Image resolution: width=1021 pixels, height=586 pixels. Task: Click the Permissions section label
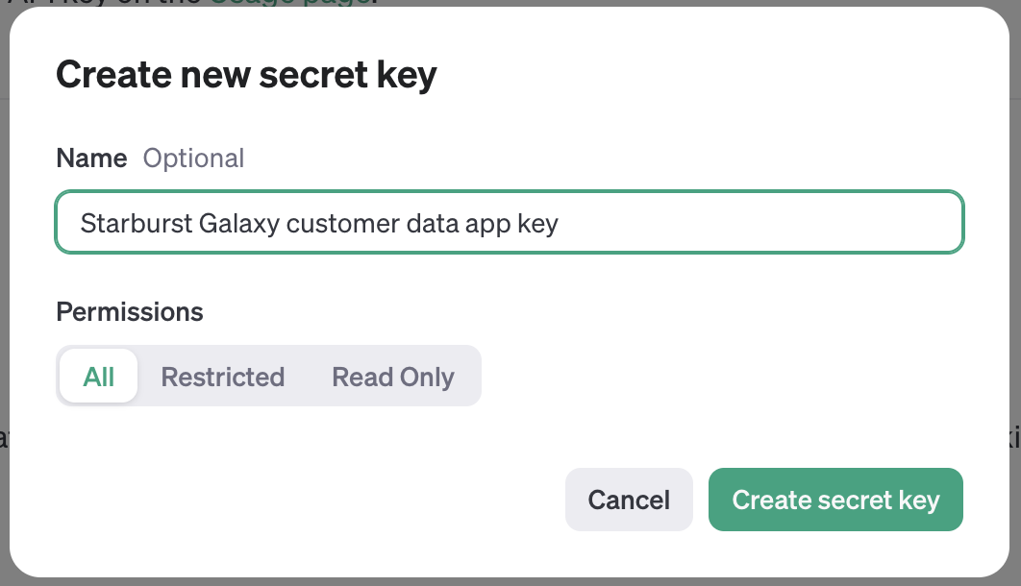click(130, 311)
